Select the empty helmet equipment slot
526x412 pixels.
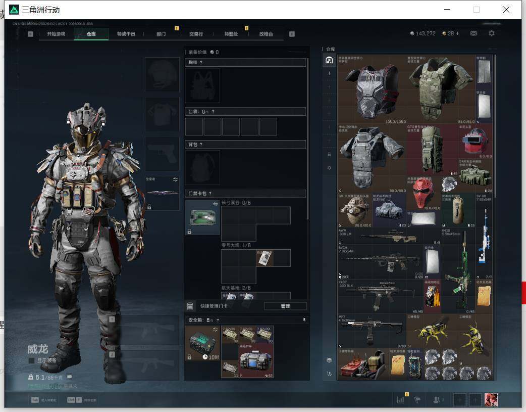(162, 74)
